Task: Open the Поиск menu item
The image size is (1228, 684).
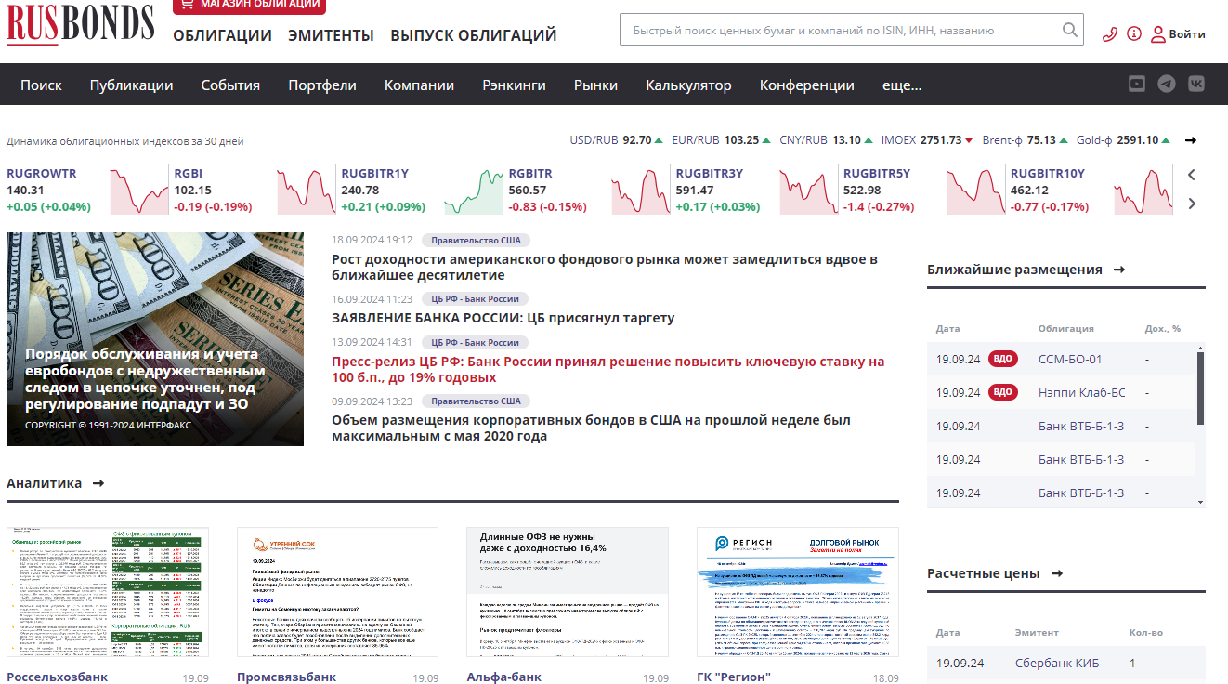Action: click(x=41, y=85)
